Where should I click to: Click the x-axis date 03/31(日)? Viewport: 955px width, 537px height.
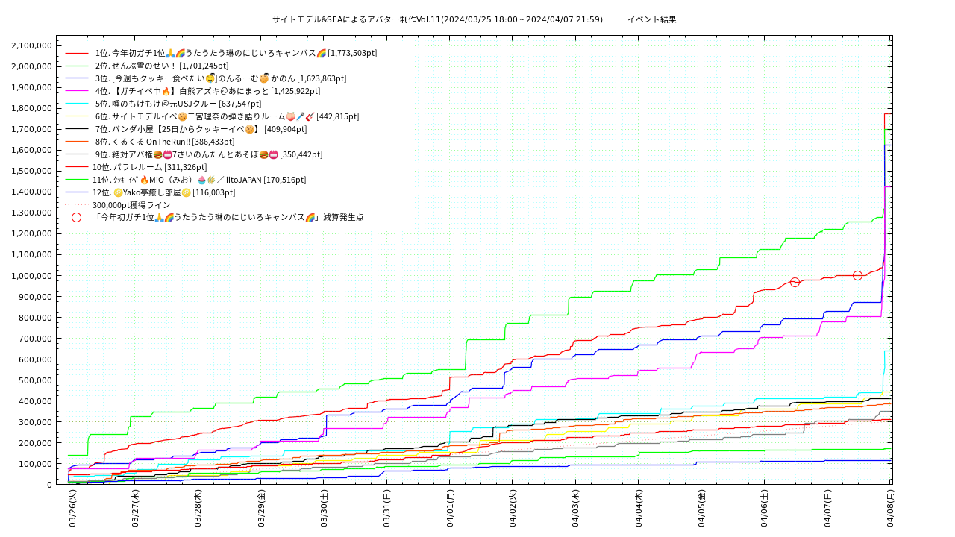point(386,509)
